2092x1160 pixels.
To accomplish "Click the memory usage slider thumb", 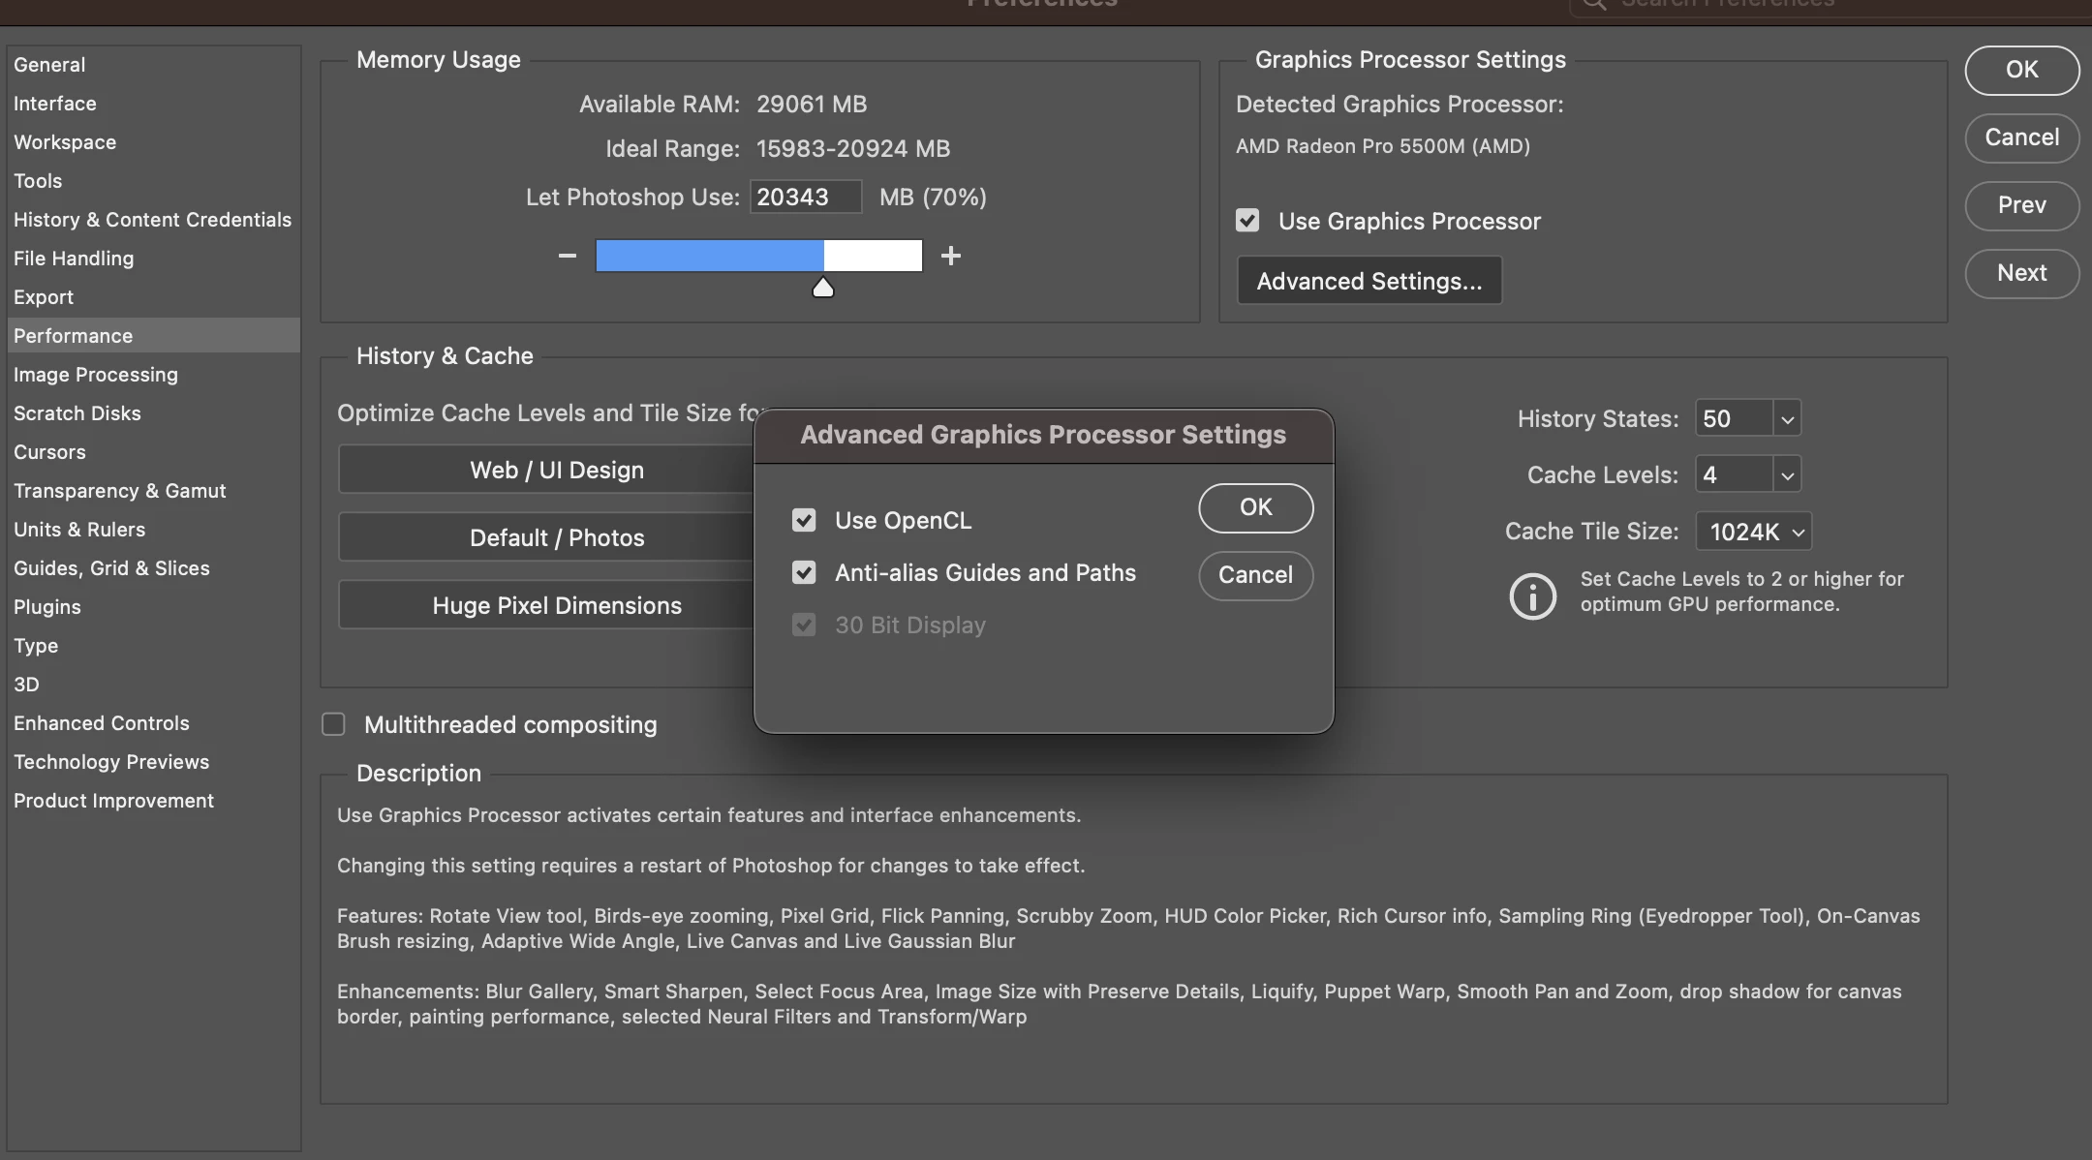I will (x=822, y=288).
